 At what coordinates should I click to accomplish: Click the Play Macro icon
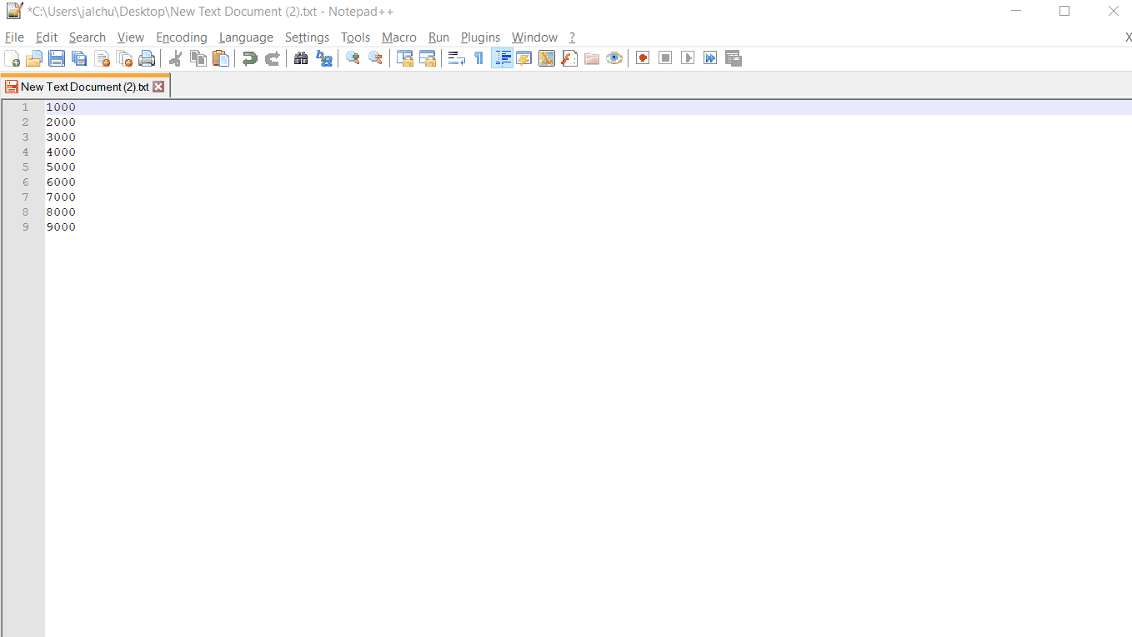pos(688,58)
